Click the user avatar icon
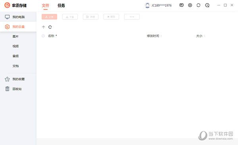Viewport: 238px width, 145px height. point(147,5)
